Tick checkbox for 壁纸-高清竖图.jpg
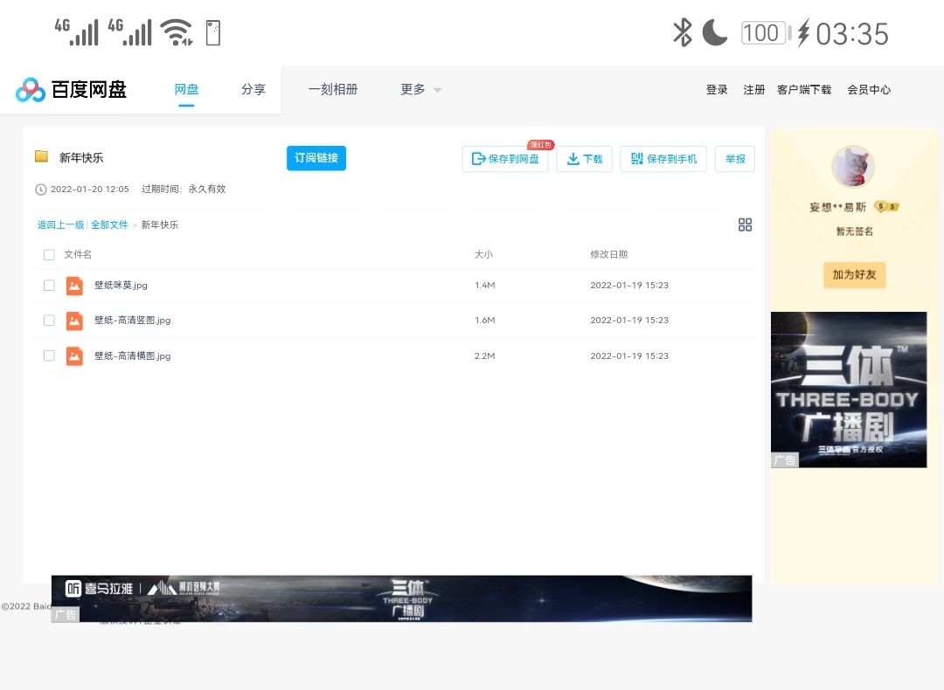The height and width of the screenshot is (690, 944). [49, 321]
